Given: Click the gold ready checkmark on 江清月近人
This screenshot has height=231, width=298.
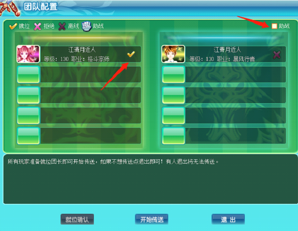Looking at the screenshot, I should click(131, 54).
